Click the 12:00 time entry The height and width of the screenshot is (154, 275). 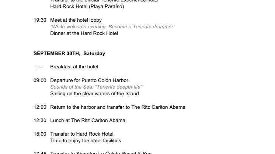(x=40, y=107)
